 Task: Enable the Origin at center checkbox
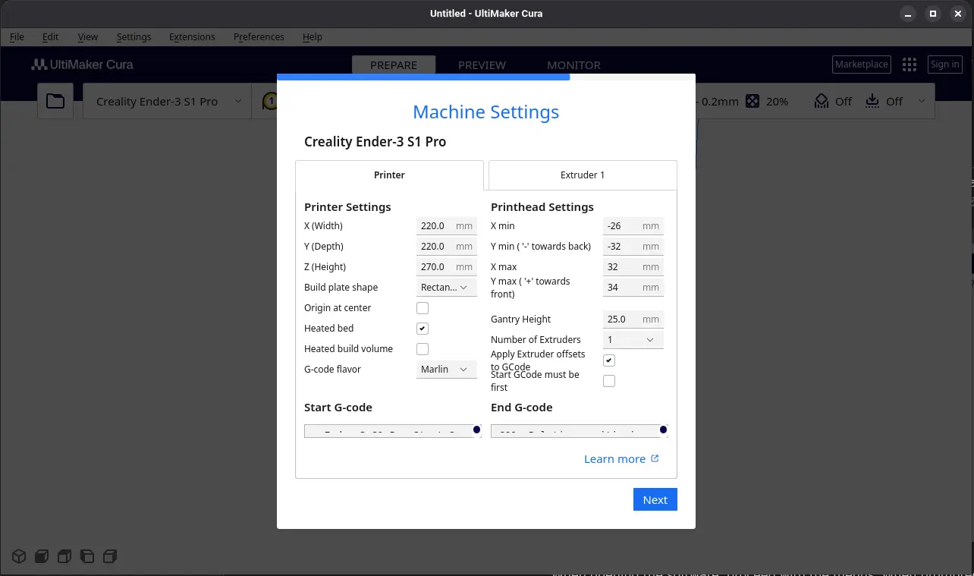pyautogui.click(x=423, y=308)
